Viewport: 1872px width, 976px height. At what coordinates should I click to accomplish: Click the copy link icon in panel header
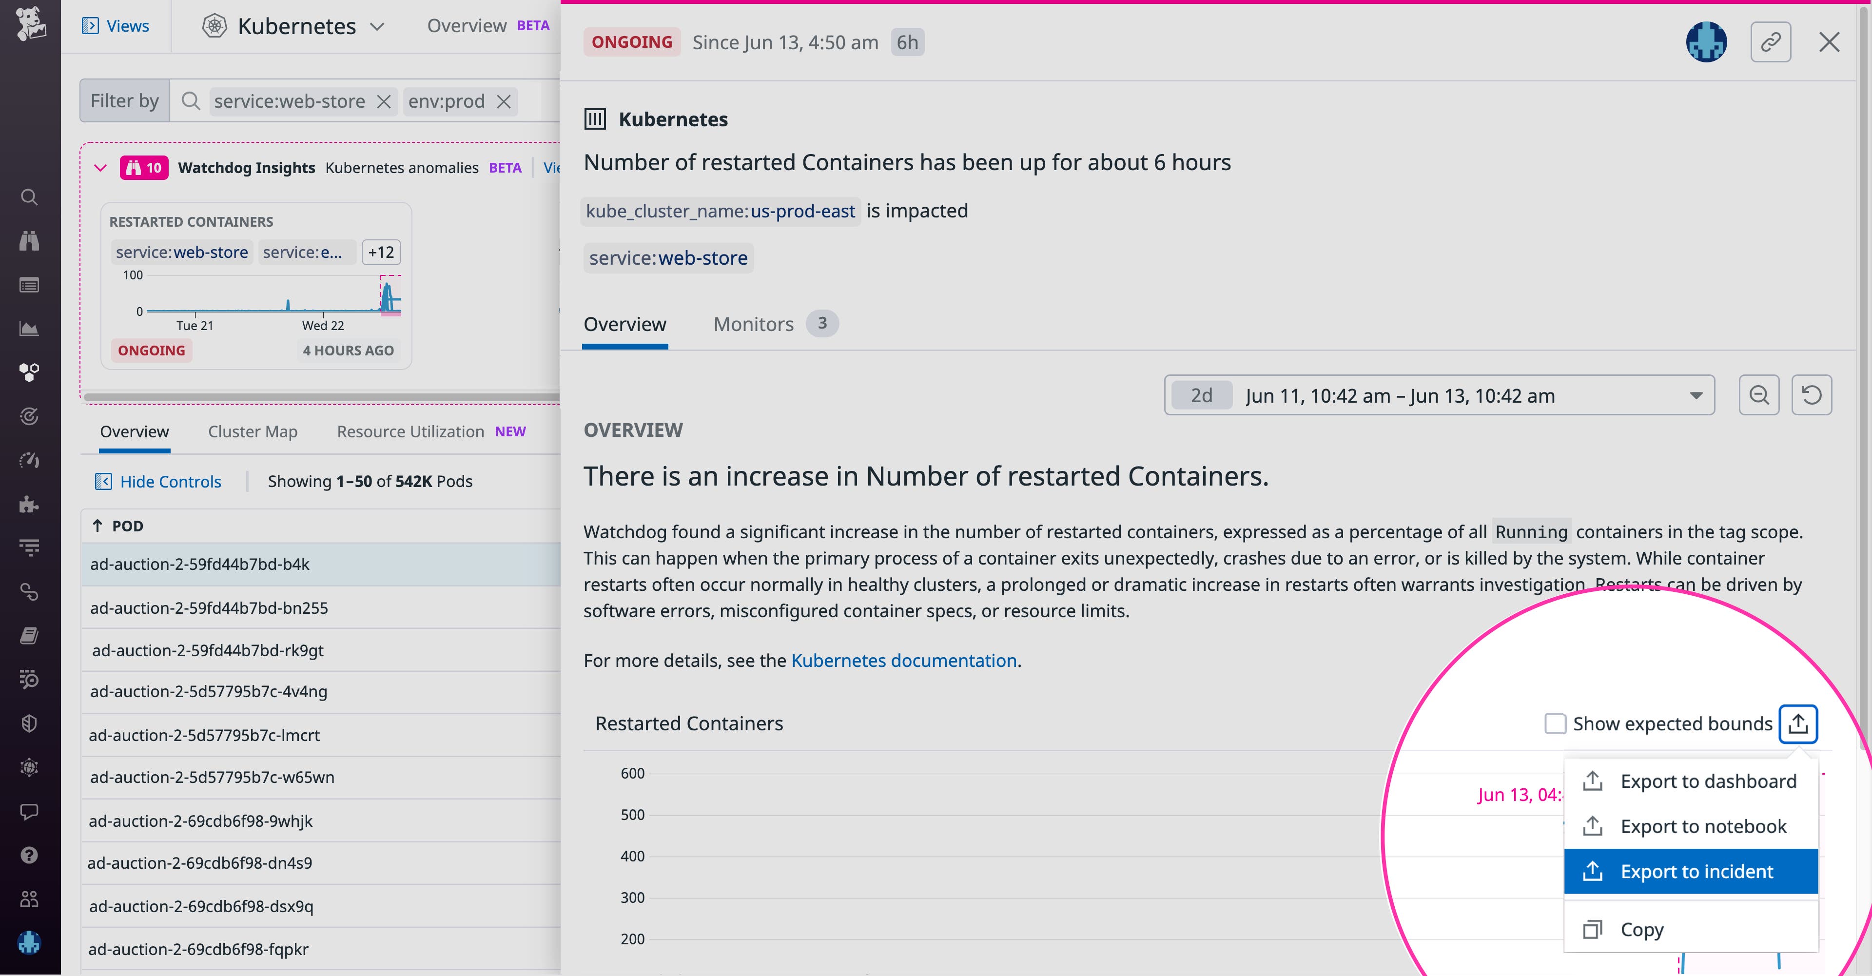pyautogui.click(x=1770, y=42)
